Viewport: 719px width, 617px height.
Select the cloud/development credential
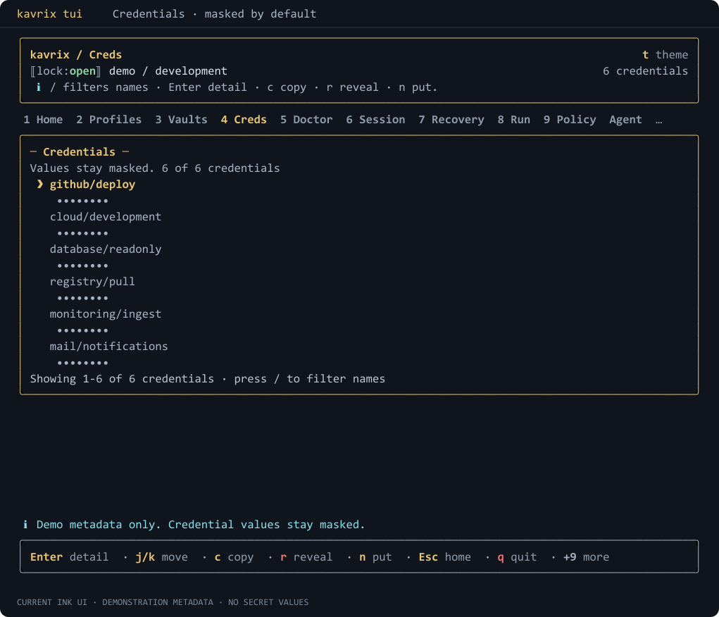coord(106,217)
